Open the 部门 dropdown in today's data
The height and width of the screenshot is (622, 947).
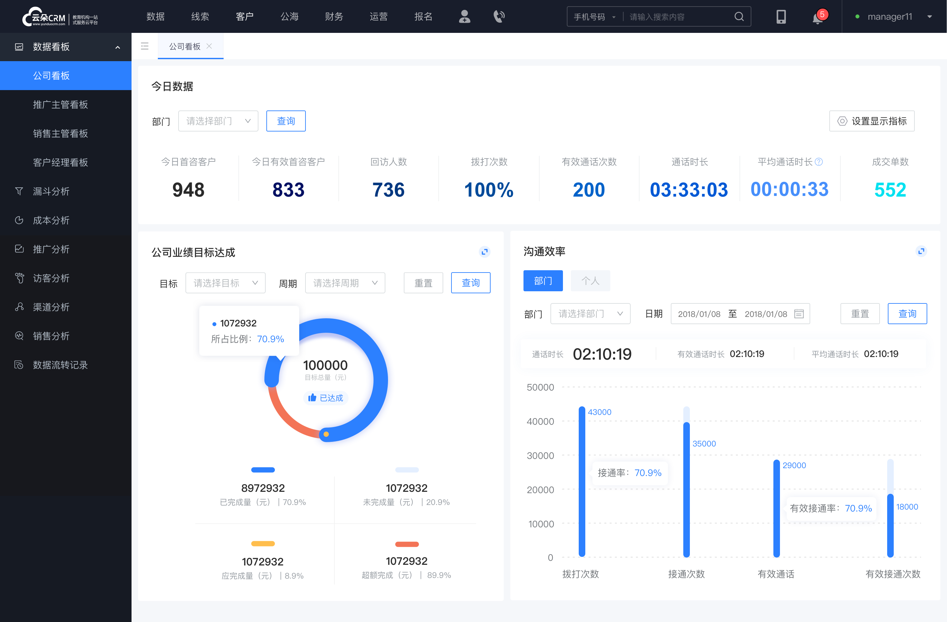[x=217, y=120]
